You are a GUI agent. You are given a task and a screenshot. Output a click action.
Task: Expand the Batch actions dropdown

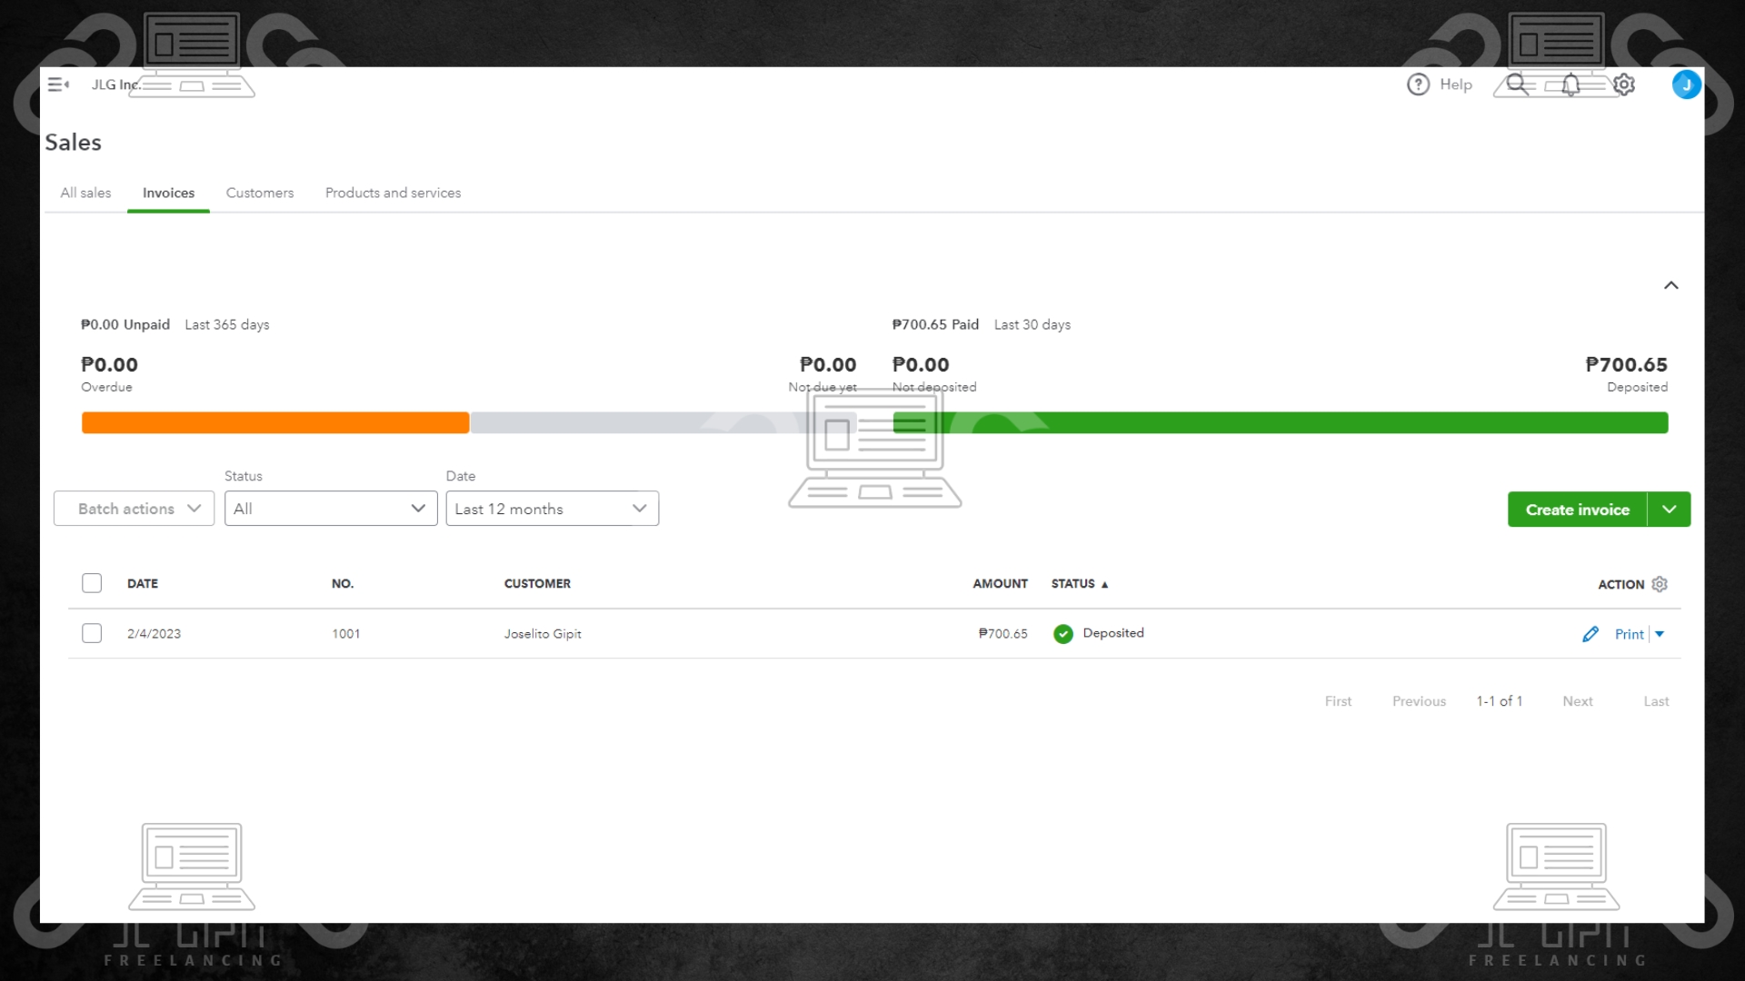tap(134, 509)
